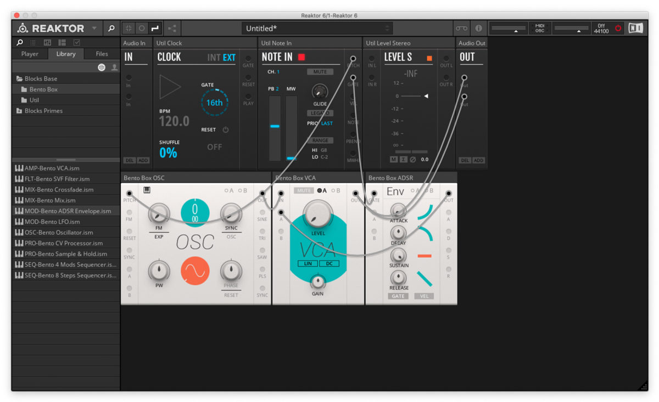Click the sidebar browser search icon
The image size is (659, 402).
tap(20, 42)
